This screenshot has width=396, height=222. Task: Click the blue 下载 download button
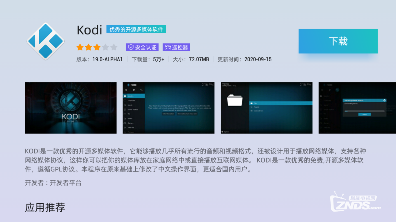point(338,41)
